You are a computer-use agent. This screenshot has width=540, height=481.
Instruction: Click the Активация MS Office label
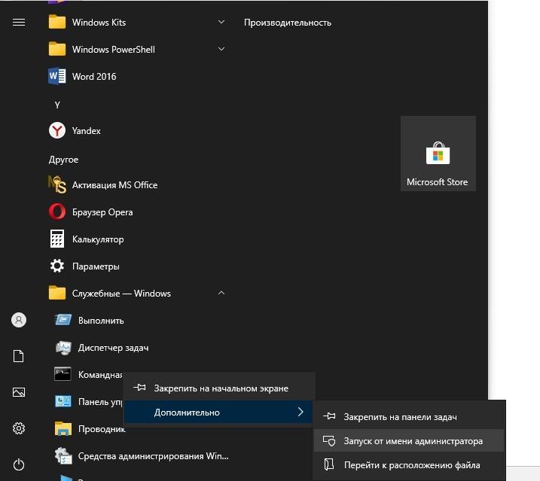pos(115,185)
